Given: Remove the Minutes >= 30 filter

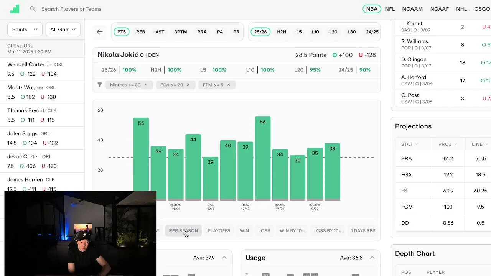Looking at the screenshot, I should [x=146, y=85].
